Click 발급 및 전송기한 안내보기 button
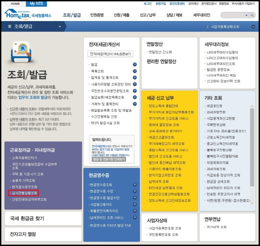The image size is (260, 246). point(109,159)
